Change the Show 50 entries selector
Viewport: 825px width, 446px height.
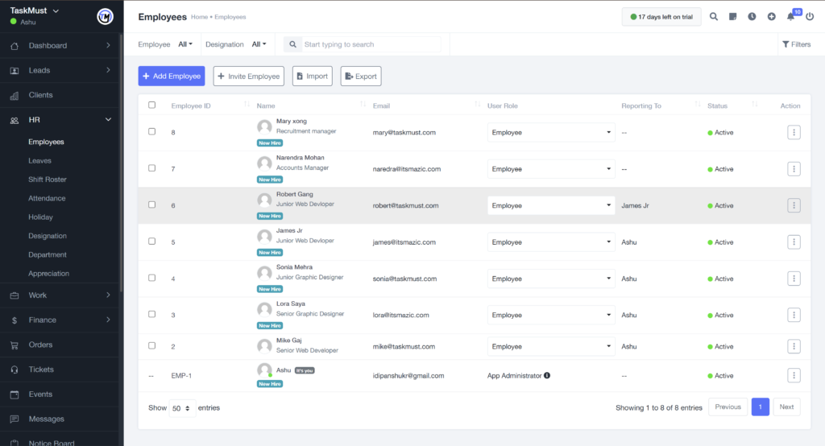(183, 407)
